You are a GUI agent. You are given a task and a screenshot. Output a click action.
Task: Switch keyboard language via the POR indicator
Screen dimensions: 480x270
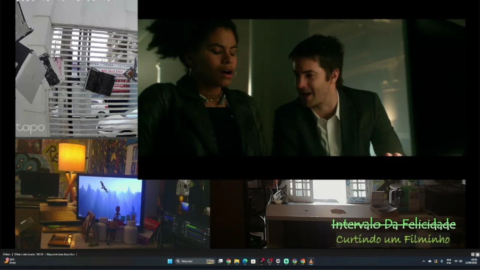449,261
